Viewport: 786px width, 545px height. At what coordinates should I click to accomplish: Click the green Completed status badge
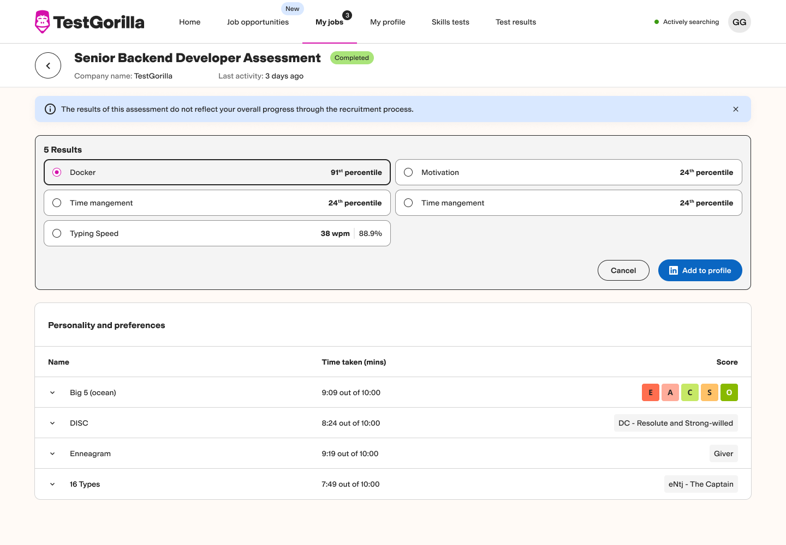352,58
